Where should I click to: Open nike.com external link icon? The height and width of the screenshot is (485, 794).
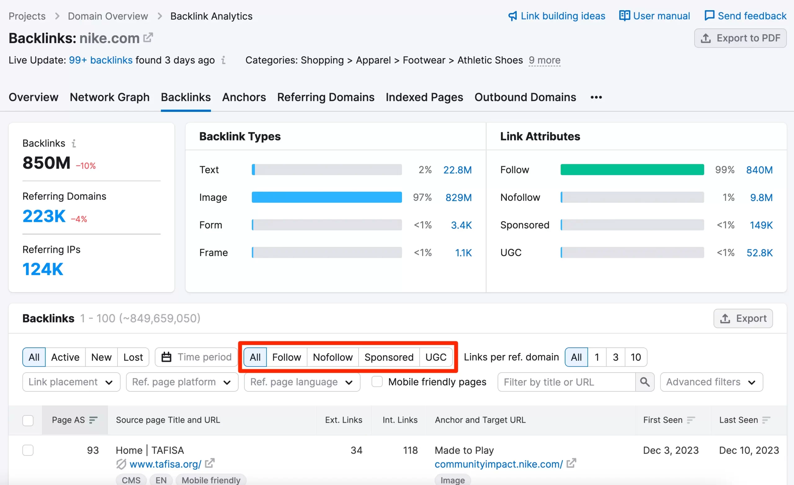point(148,38)
